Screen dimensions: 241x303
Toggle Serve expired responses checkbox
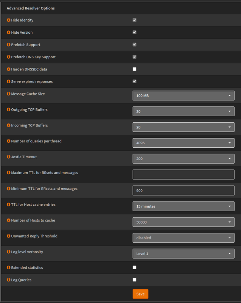[134, 81]
